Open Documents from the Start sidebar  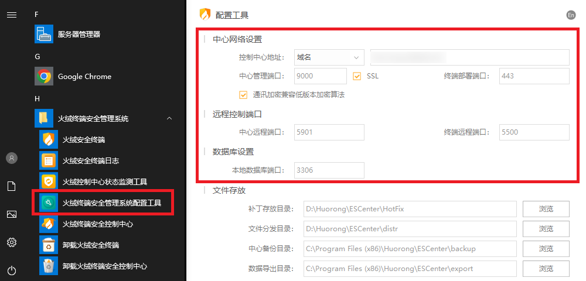point(12,186)
